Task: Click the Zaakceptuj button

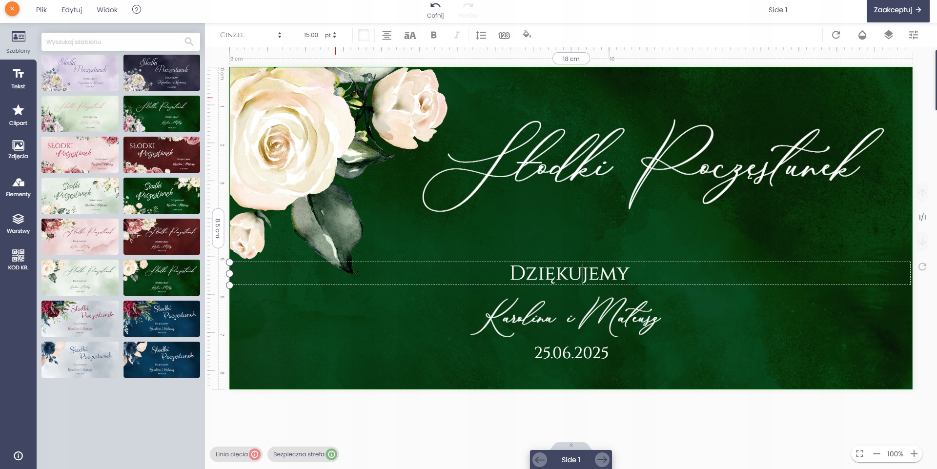Action: pos(897,10)
